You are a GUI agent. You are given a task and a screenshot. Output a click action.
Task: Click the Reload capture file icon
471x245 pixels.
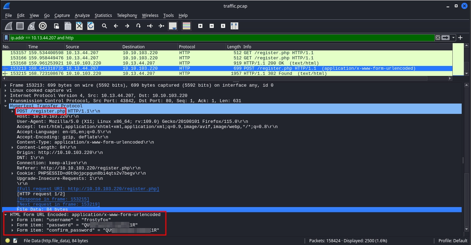tap(91, 26)
